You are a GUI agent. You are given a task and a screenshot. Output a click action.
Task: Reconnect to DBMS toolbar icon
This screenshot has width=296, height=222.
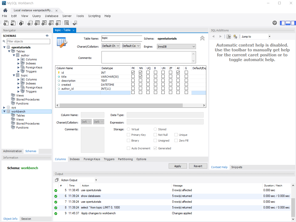tap(75, 23)
